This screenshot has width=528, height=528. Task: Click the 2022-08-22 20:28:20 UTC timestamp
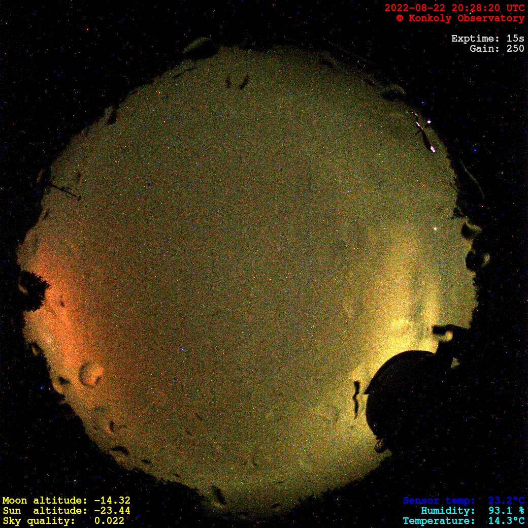454,8
